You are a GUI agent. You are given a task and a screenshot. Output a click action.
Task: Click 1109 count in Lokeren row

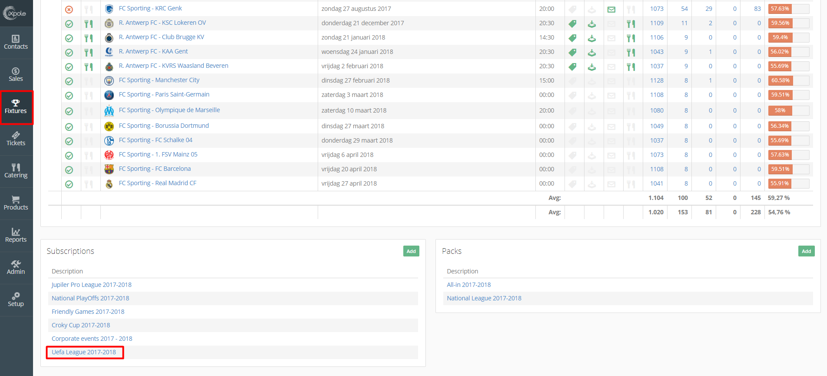tap(657, 23)
